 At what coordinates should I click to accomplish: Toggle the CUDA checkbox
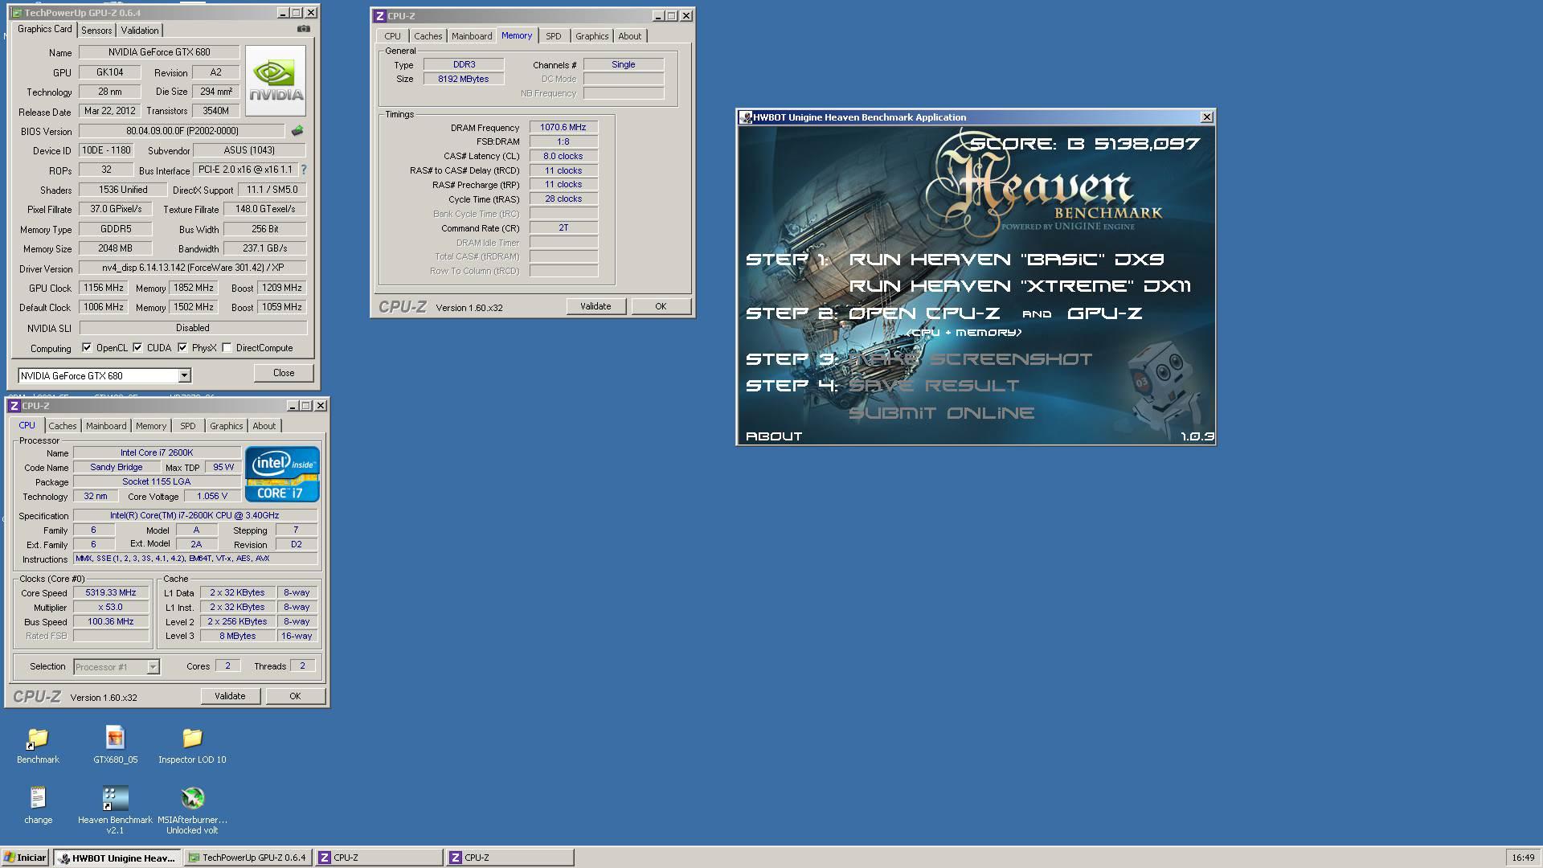point(137,348)
